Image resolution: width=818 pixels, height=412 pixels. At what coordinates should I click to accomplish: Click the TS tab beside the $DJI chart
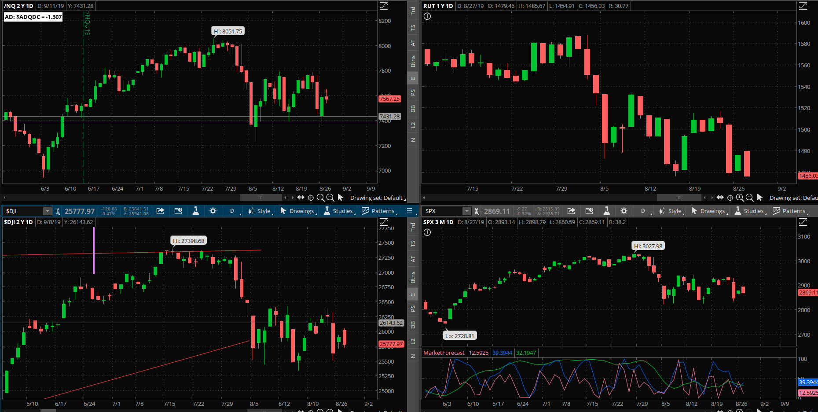413,243
